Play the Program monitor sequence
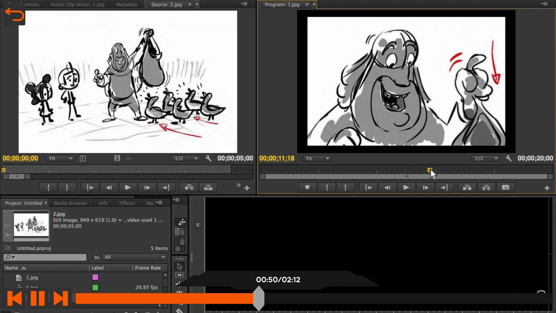556x313 pixels. [406, 188]
